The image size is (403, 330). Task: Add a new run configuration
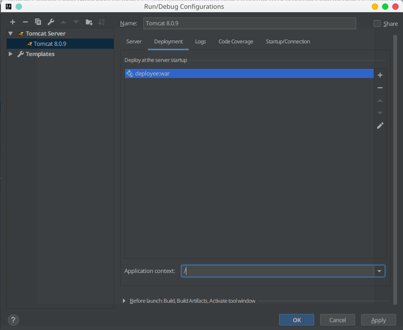point(13,22)
